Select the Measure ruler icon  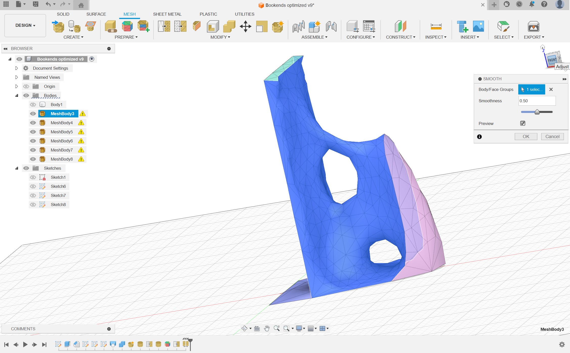pos(436,27)
